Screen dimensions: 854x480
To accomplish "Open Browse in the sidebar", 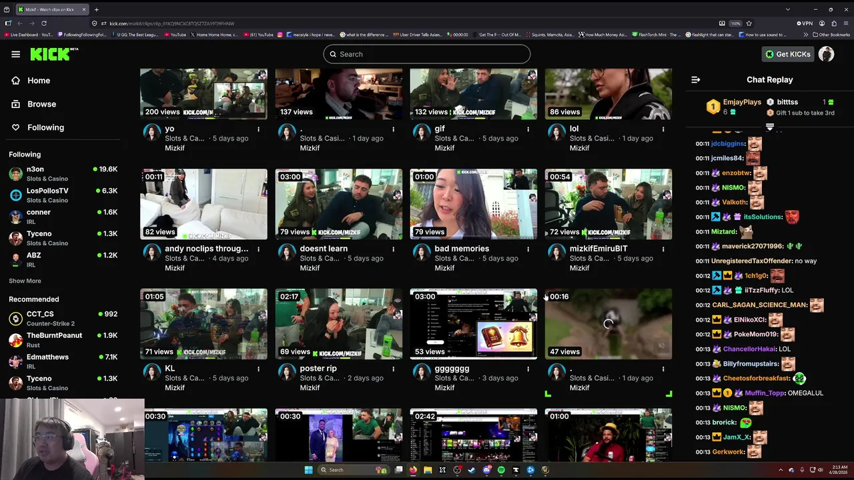I will click(x=41, y=104).
